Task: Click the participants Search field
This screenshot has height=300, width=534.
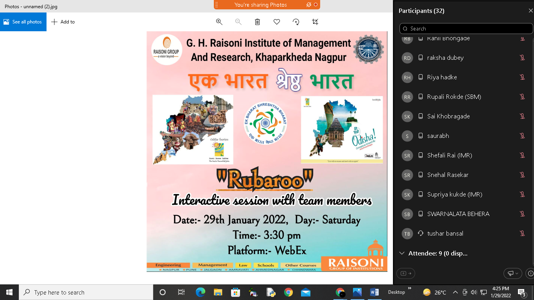Action: pyautogui.click(x=466, y=29)
